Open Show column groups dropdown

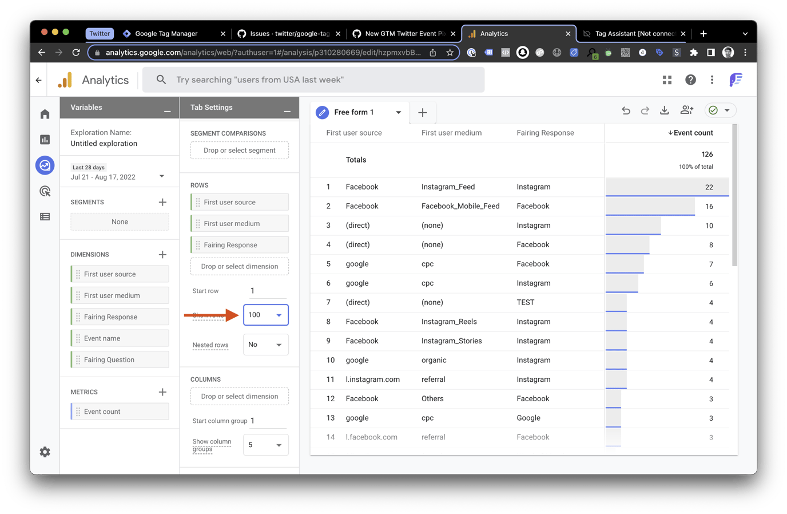(x=266, y=445)
